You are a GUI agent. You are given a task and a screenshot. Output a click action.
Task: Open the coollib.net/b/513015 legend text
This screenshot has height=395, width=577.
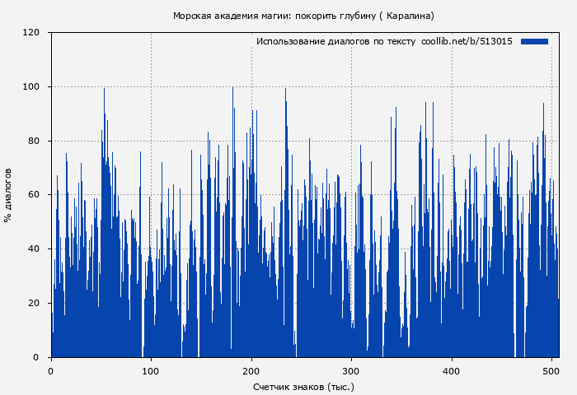pyautogui.click(x=467, y=41)
